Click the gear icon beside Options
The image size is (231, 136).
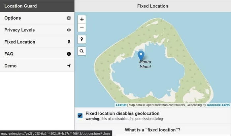69,18
